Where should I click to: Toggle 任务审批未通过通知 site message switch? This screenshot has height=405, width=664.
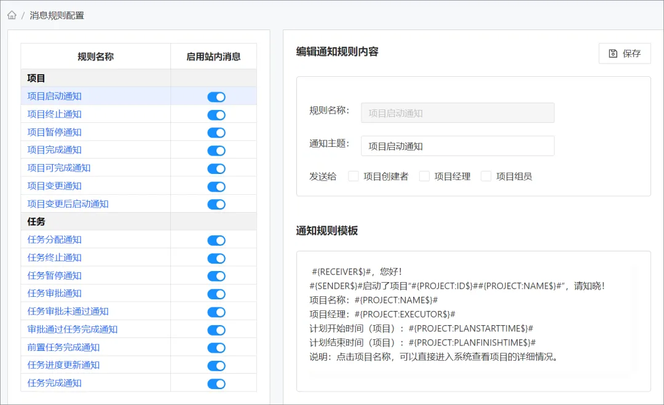[216, 312]
